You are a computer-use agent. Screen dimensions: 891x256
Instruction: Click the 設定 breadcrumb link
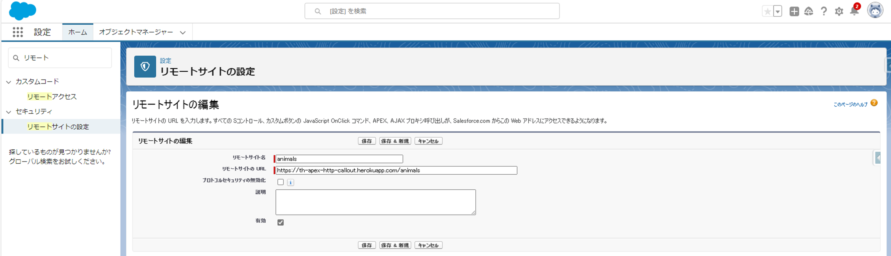tap(165, 61)
